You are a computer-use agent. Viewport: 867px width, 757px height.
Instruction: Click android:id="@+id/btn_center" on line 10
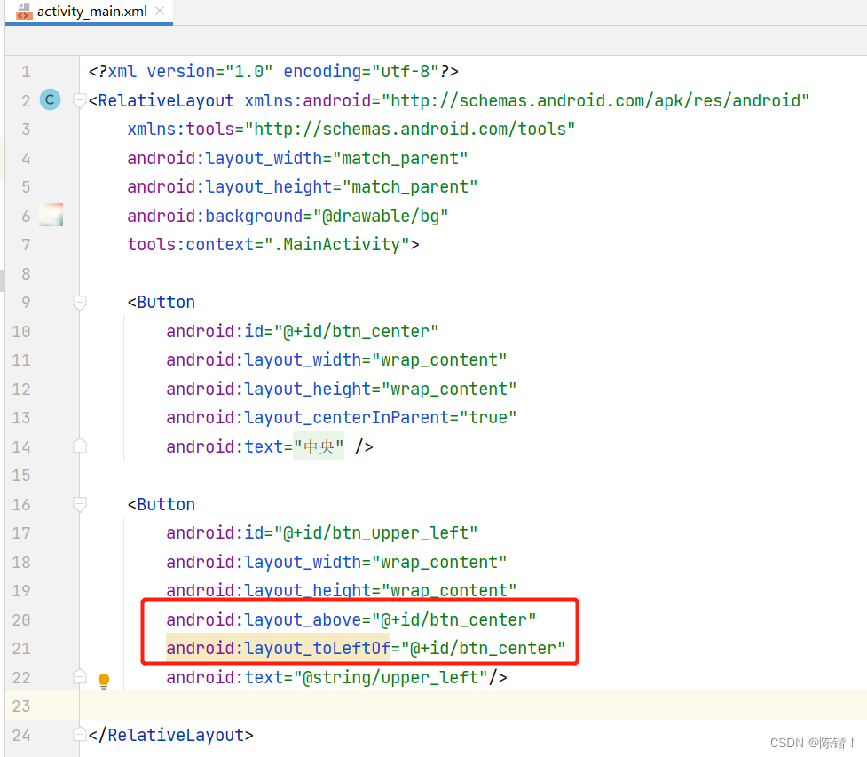coord(303,331)
